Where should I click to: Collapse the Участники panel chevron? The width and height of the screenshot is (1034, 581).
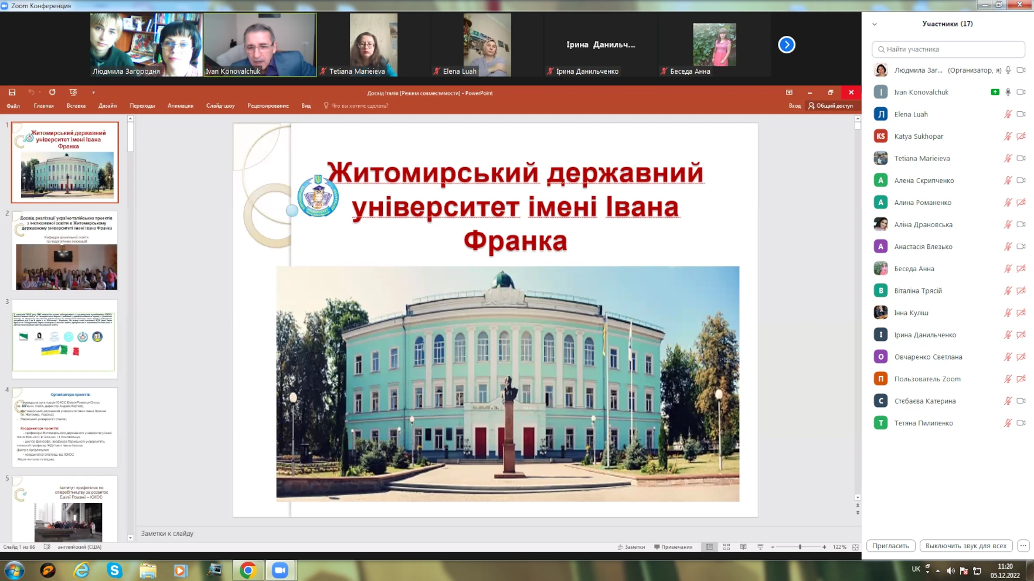point(875,24)
